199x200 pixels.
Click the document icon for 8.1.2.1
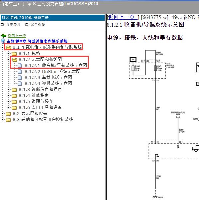(20, 65)
